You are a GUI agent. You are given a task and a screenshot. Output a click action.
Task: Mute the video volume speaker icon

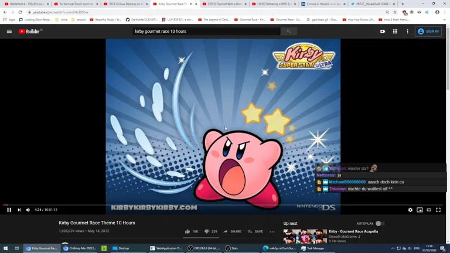(28, 210)
